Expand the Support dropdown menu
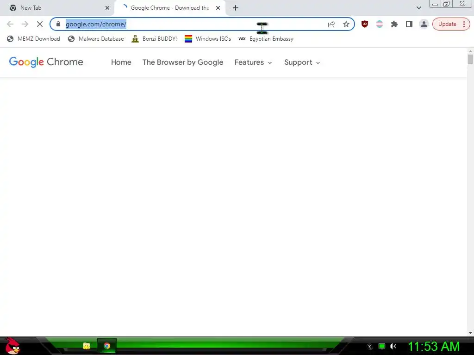The height and width of the screenshot is (355, 474). click(302, 62)
